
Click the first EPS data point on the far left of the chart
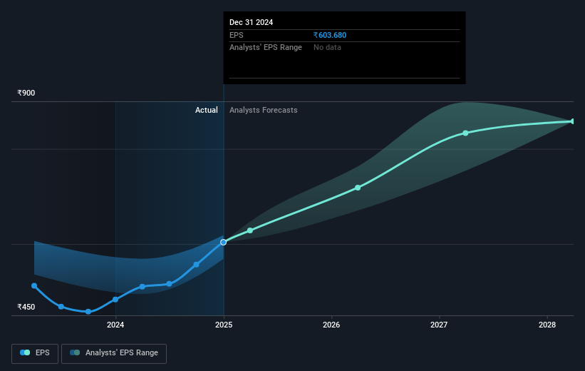coord(34,286)
